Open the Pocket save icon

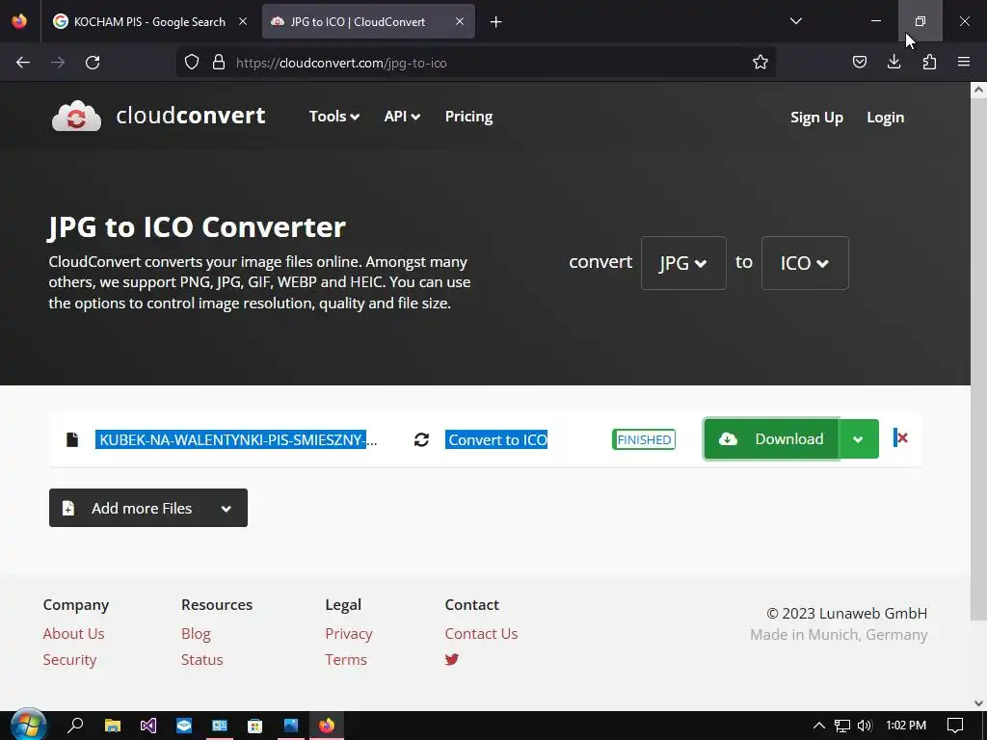pyautogui.click(x=859, y=62)
